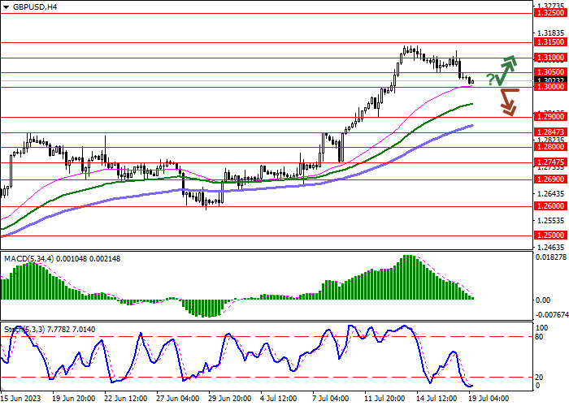The height and width of the screenshot is (406, 569).
Task: Select the 1.31000 price level label
Action: [x=550, y=58]
